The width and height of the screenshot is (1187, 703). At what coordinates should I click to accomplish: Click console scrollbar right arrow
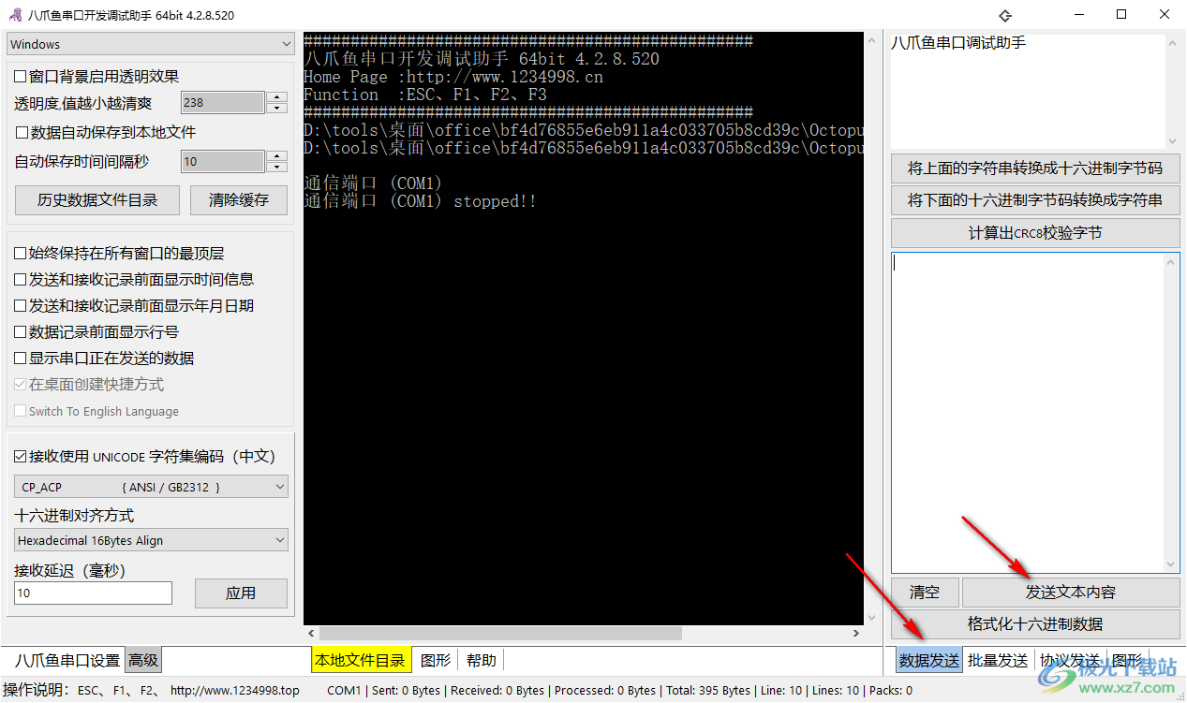coord(855,634)
